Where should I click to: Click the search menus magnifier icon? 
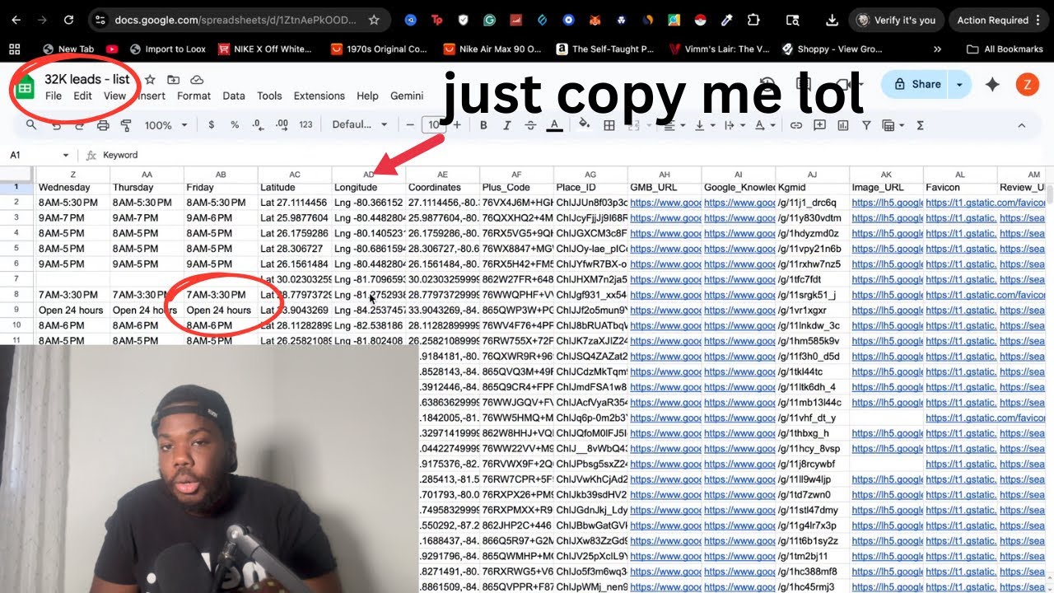click(31, 125)
